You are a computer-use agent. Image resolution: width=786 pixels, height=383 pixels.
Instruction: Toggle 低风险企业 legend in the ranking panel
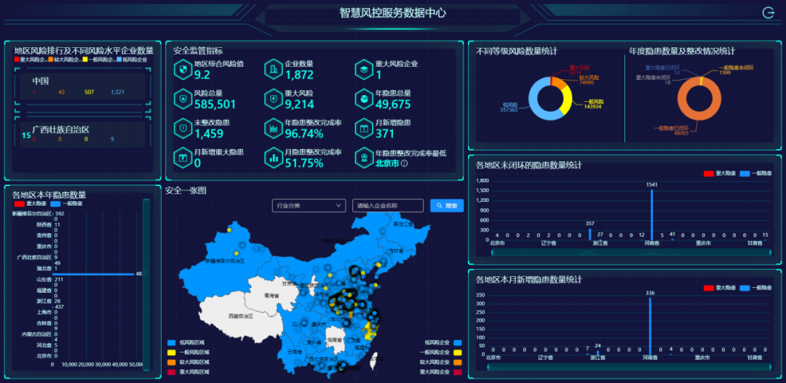131,60
